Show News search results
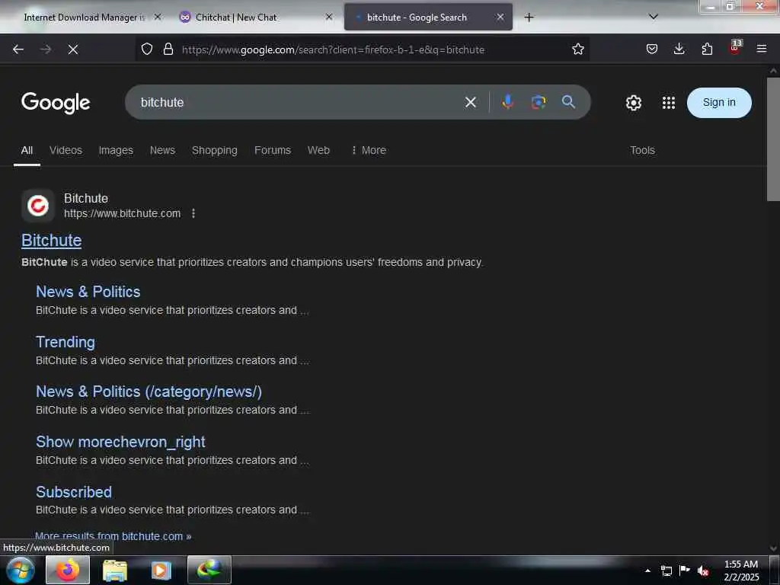Screen dimensions: 780x585 (163, 150)
